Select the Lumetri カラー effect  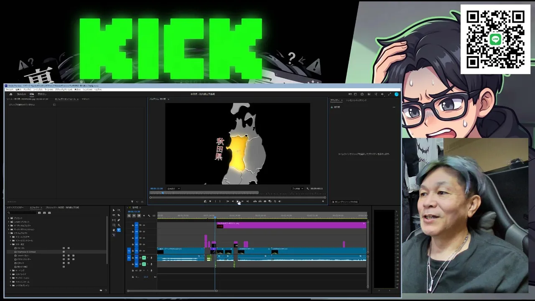click(23, 256)
